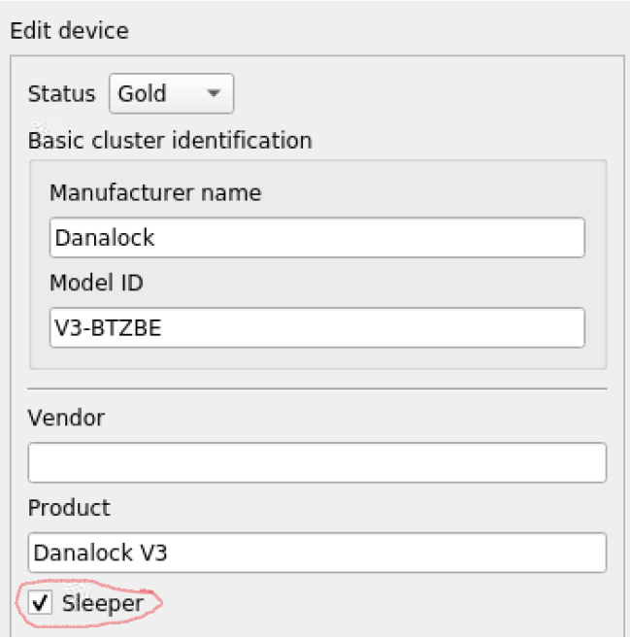The image size is (630, 639).
Task: Click the "Product" label
Action: 69,508
